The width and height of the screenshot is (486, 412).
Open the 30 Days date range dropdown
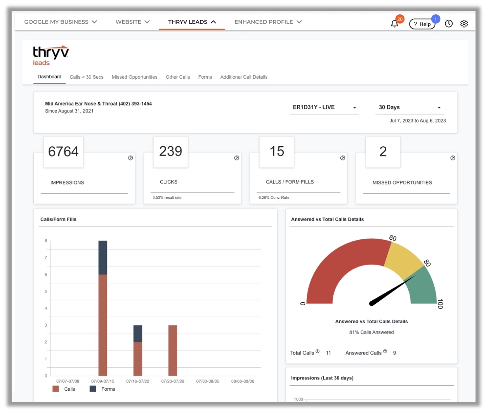(410, 107)
